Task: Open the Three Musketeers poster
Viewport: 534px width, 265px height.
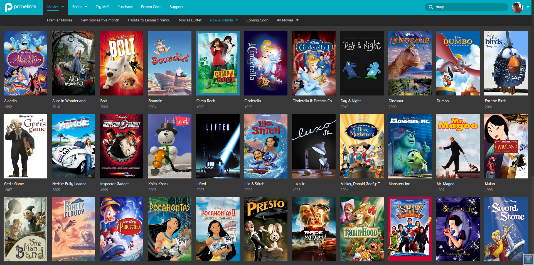Action: [x=362, y=146]
